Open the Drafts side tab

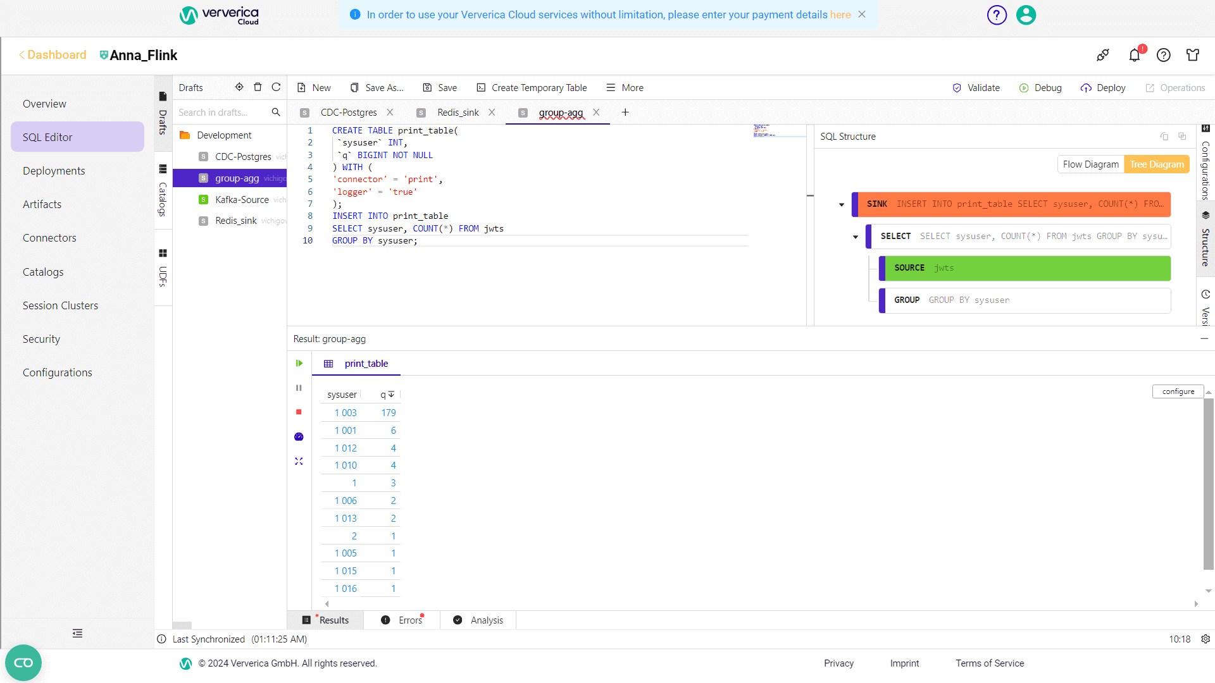(163, 114)
